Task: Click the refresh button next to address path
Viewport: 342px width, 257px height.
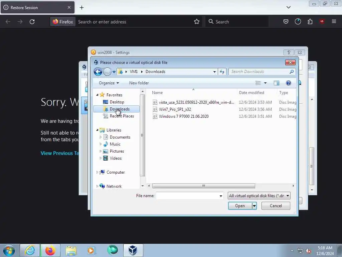Action: click(222, 72)
